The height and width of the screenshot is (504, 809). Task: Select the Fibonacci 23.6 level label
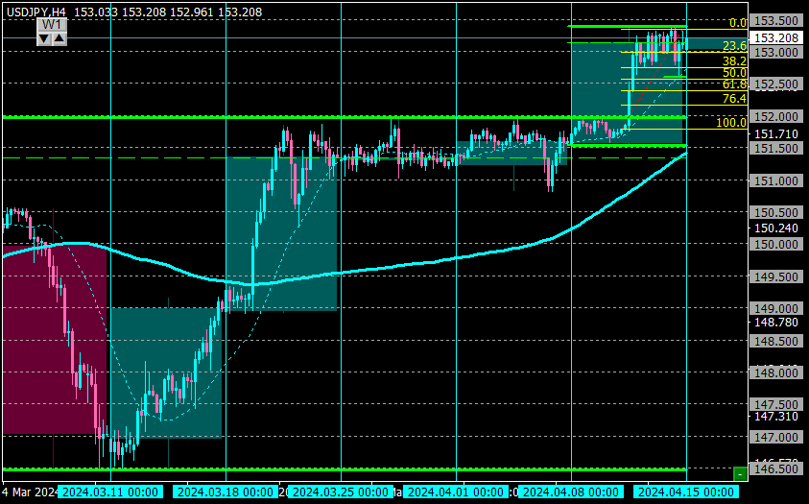click(735, 46)
